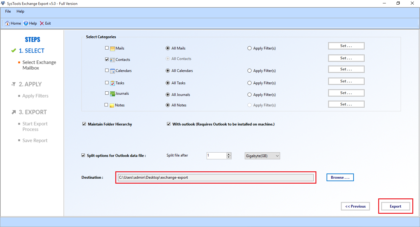Open the File menu
Image resolution: width=420 pixels, height=227 pixels.
pyautogui.click(x=8, y=11)
